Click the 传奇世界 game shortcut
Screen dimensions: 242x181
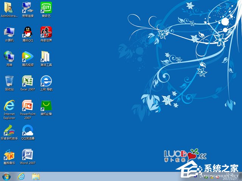tap(46, 32)
